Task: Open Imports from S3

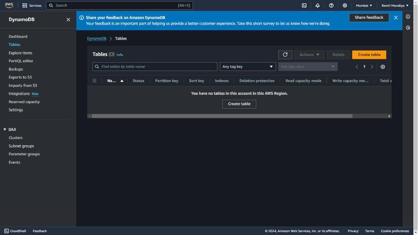Action: coord(23,85)
